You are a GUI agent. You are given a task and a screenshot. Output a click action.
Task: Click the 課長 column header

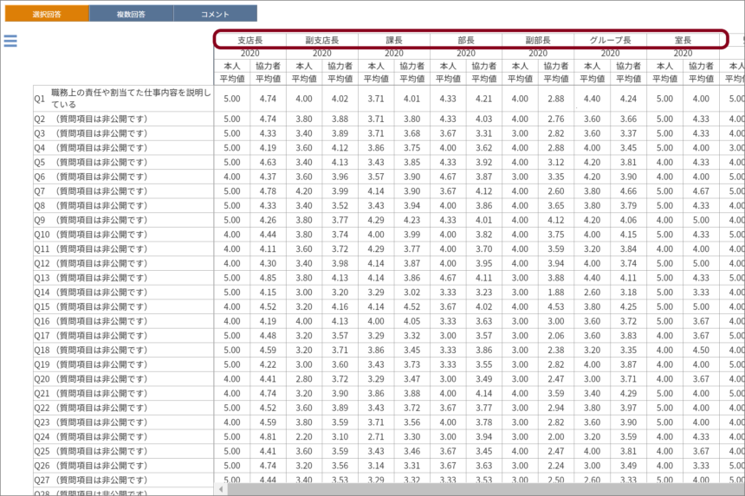[x=394, y=40]
